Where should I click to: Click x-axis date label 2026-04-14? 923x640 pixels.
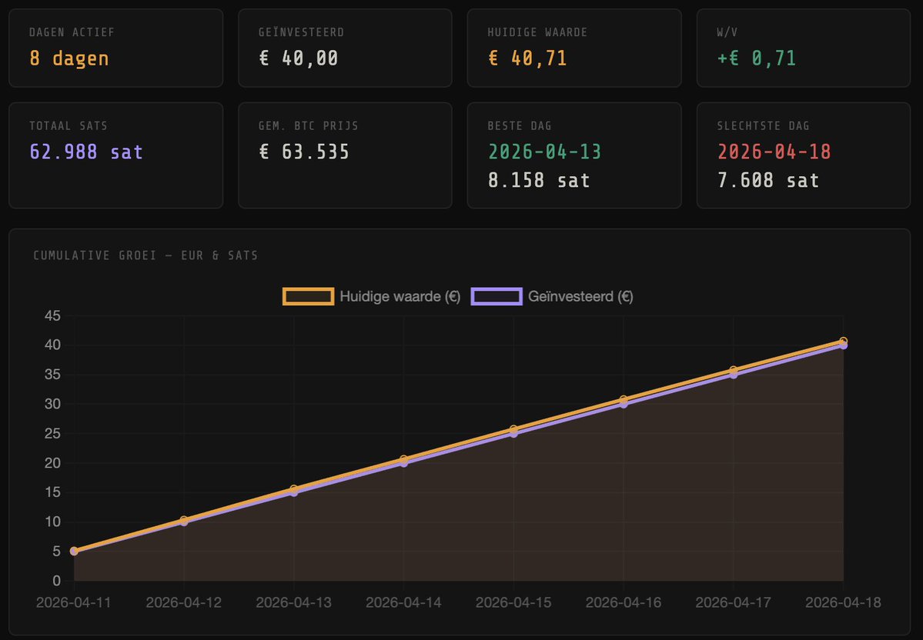404,602
